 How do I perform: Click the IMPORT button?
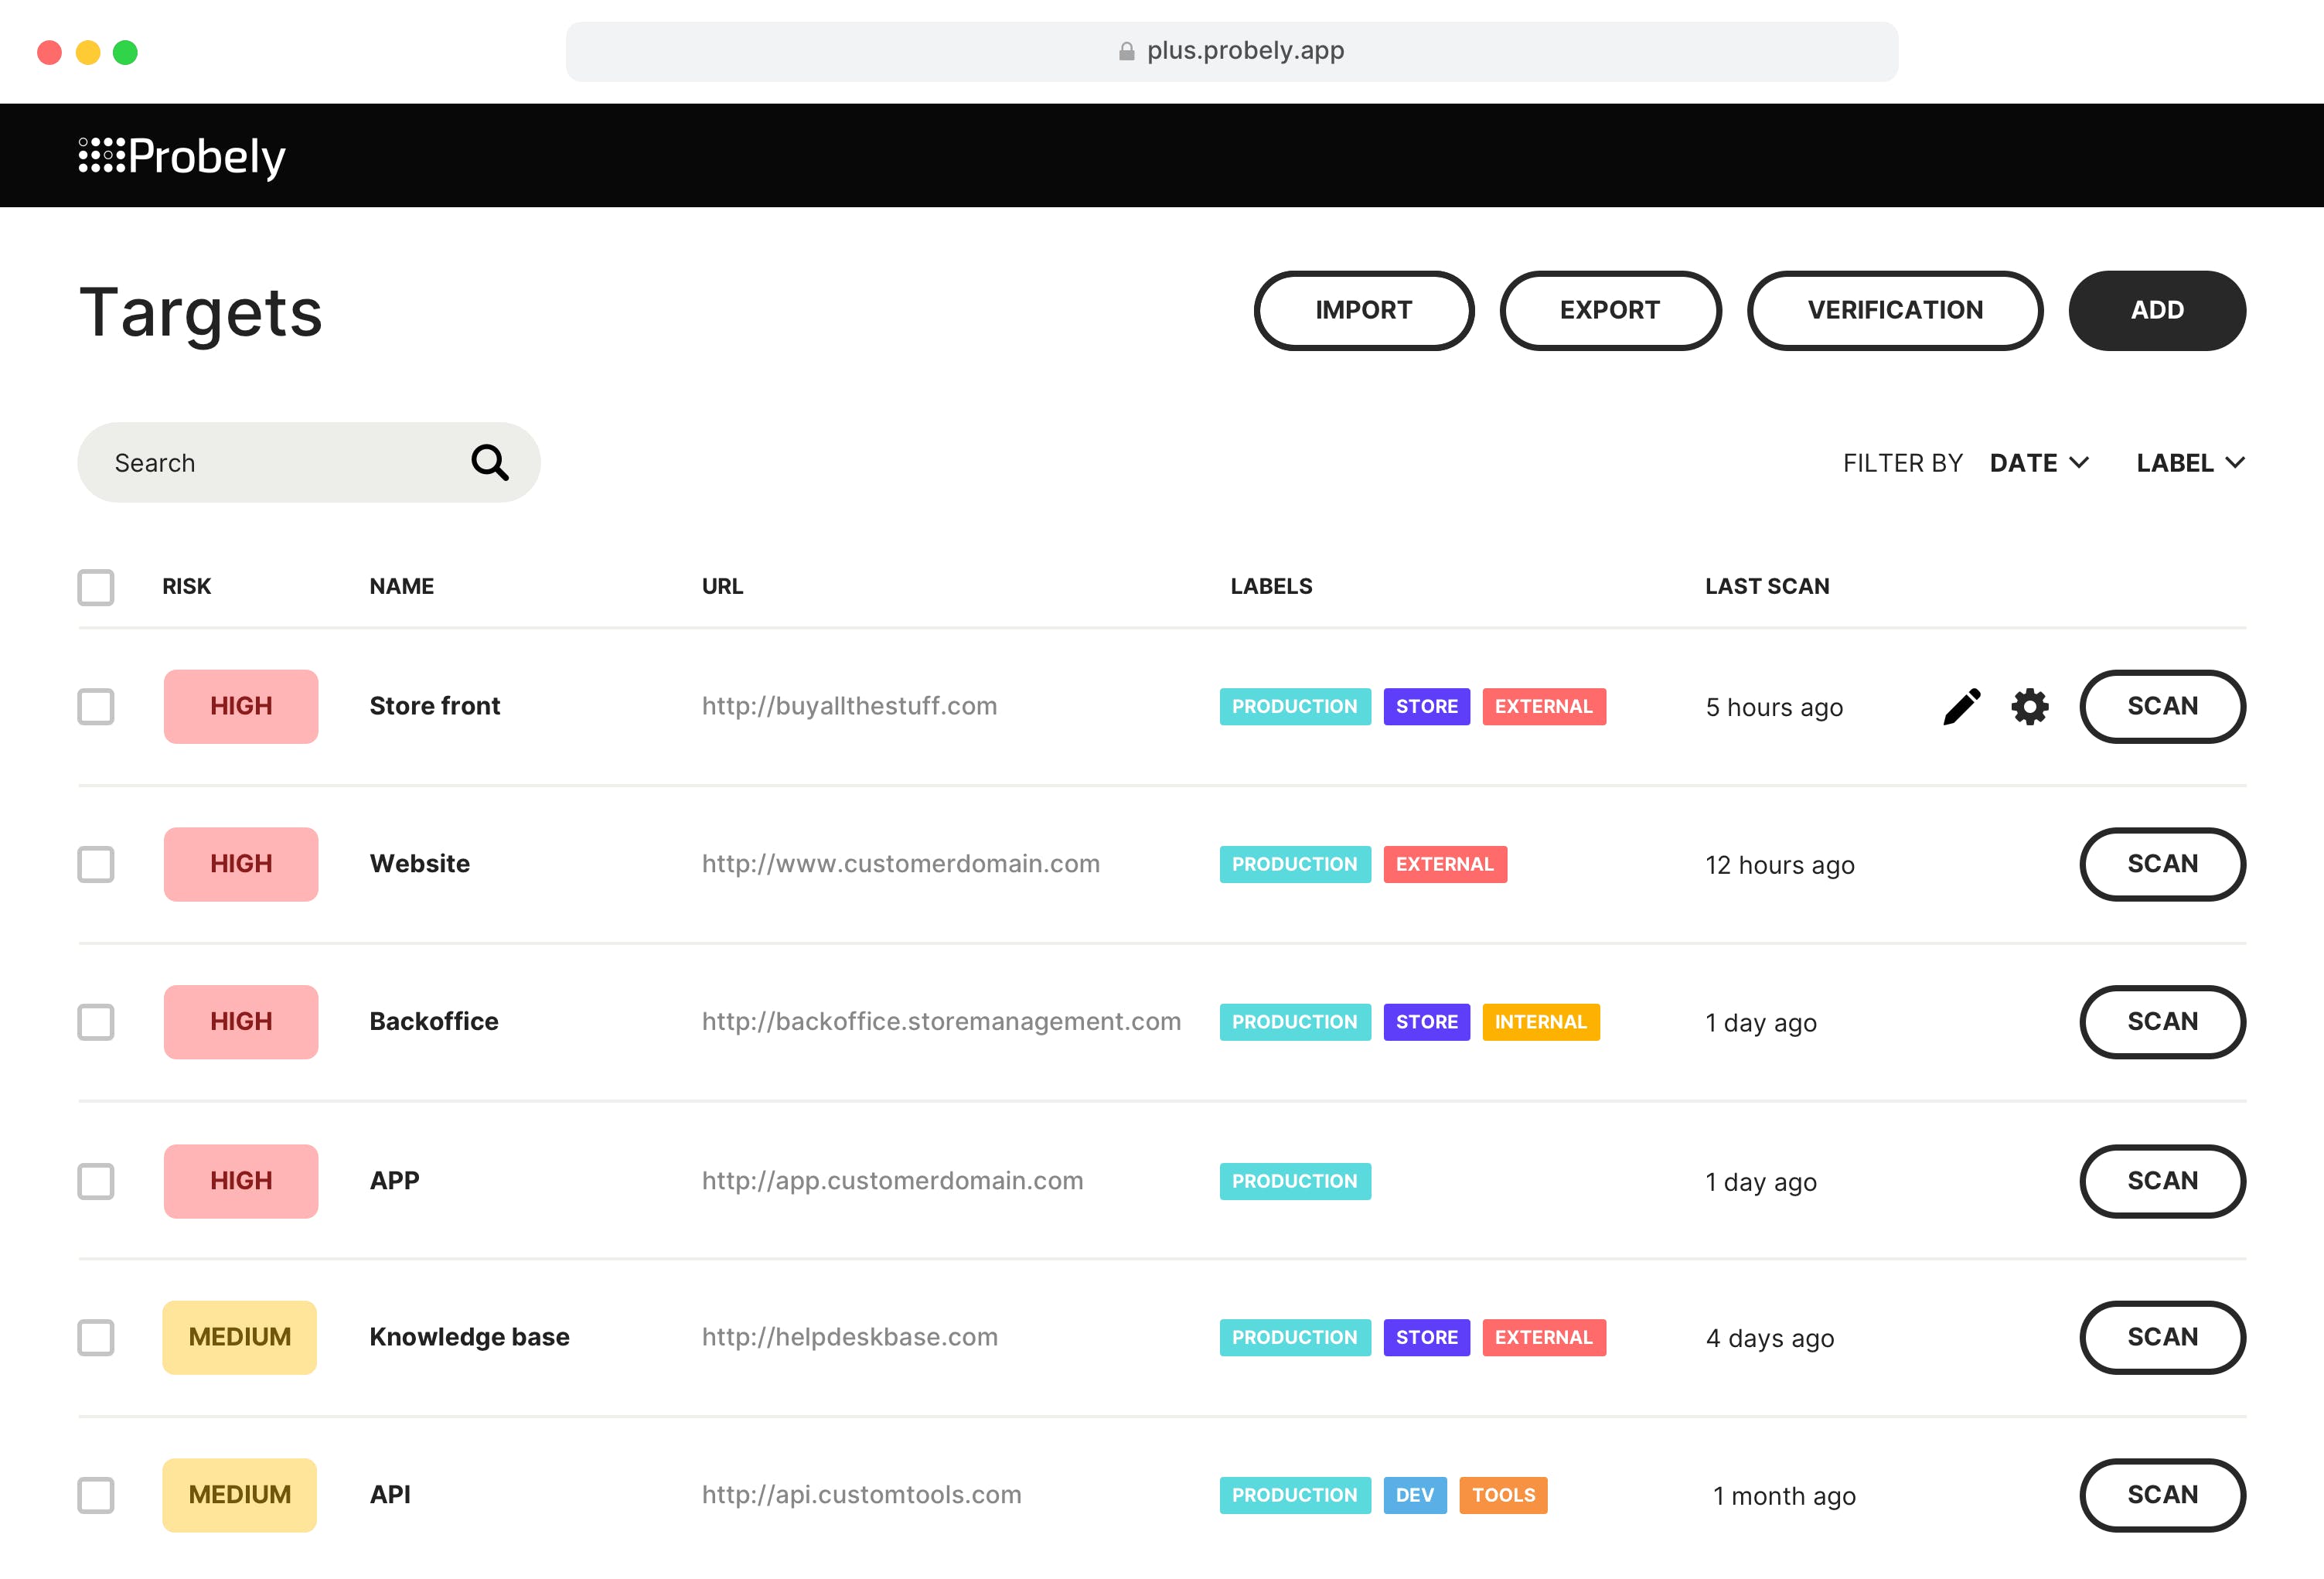1364,310
